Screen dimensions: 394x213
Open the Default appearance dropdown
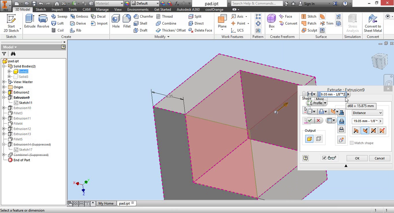tap(145, 3)
